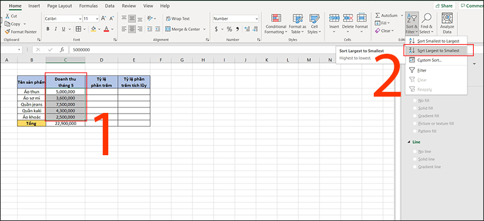The image size is (484, 221).
Task: Click the Italic icon
Action: point(56,29)
